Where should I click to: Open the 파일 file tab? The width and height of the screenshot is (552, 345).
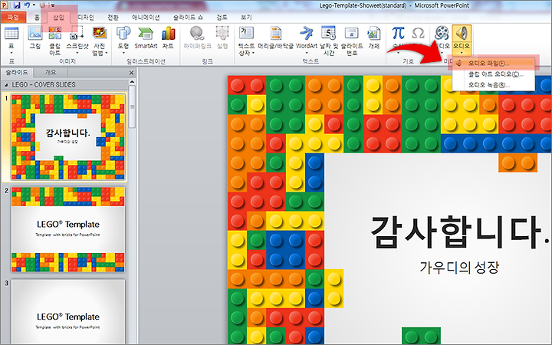pos(13,17)
